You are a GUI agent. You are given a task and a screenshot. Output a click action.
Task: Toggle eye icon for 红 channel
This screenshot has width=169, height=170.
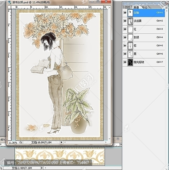tap(125, 29)
